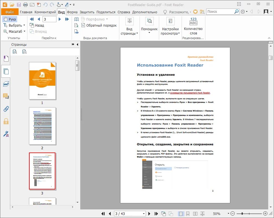Switch to the Главная tab
Screen dimensions: 274x218
(x=26, y=12)
